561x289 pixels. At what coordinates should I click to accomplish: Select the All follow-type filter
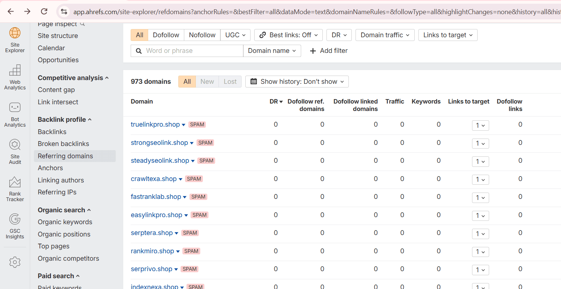[x=140, y=35]
